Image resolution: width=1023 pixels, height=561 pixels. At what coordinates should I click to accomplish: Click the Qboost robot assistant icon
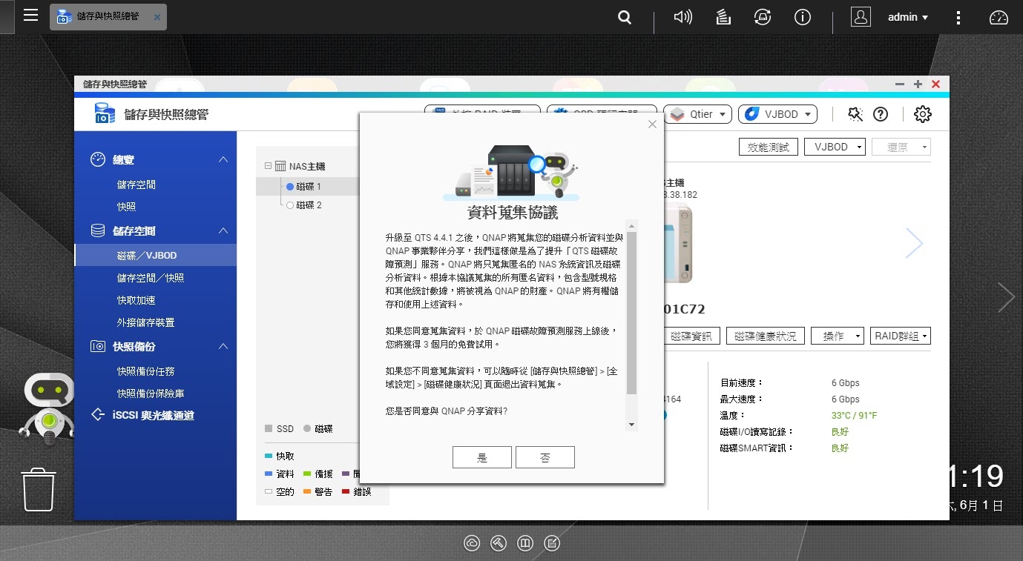tap(48, 409)
